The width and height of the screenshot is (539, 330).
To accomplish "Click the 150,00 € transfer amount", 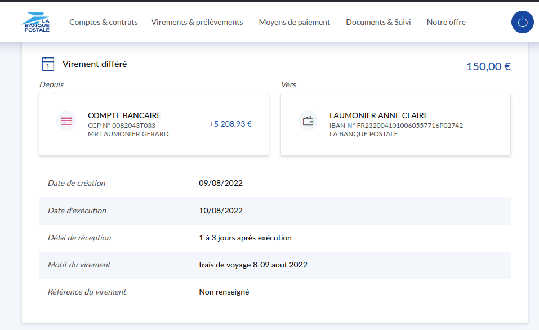I will click(488, 66).
